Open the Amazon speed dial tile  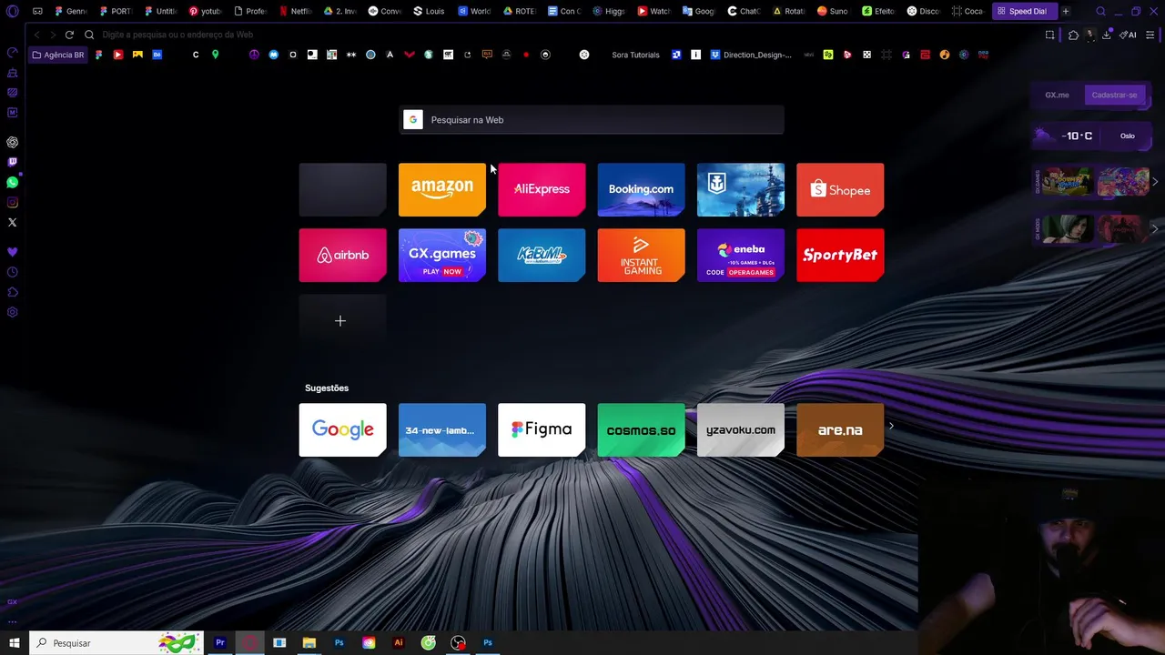click(442, 189)
